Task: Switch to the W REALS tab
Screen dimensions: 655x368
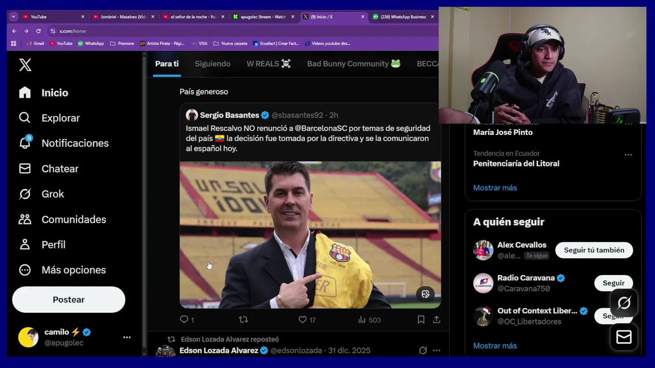Action: (x=269, y=64)
